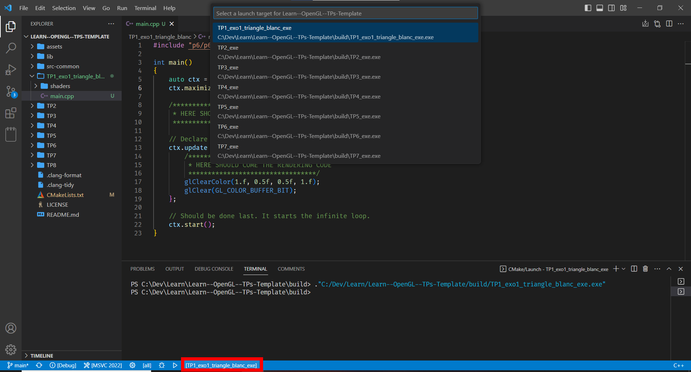Screen dimensions: 691x372
Task: Open editor More Actions ellipsis
Action: pos(681,24)
